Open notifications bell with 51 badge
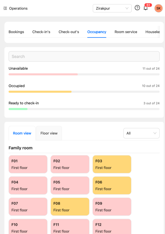This screenshot has height=234, width=165. tap(146, 8)
